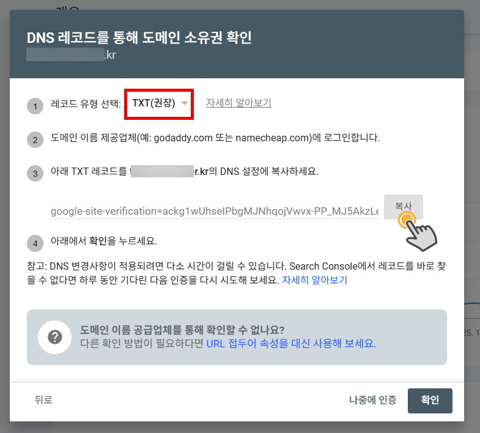This screenshot has height=433, width=480.
Task: Click the 복사 copy button
Action: 404,207
